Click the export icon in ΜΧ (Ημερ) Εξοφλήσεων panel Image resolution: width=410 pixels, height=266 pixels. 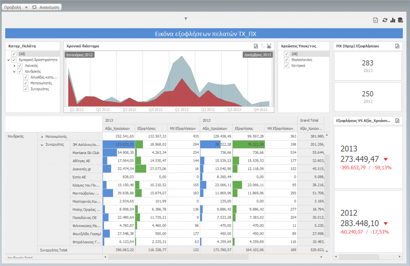pyautogui.click(x=397, y=46)
